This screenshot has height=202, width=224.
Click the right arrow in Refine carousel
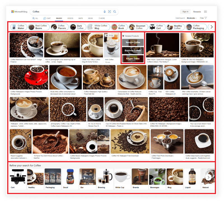[x=208, y=177]
